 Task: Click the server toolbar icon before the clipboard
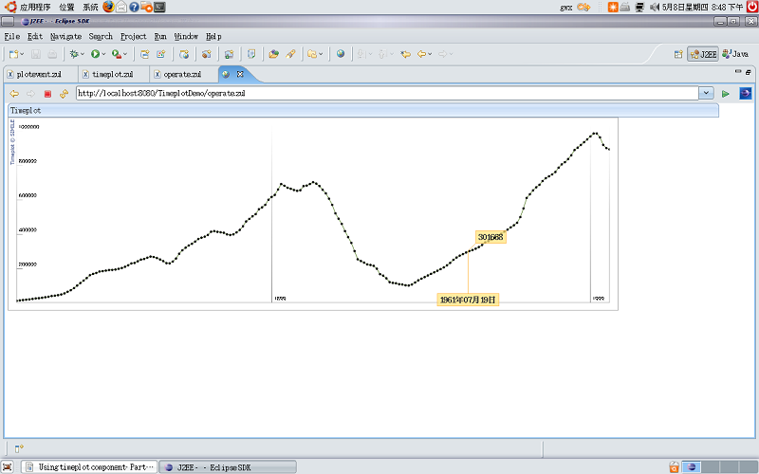coord(229,54)
